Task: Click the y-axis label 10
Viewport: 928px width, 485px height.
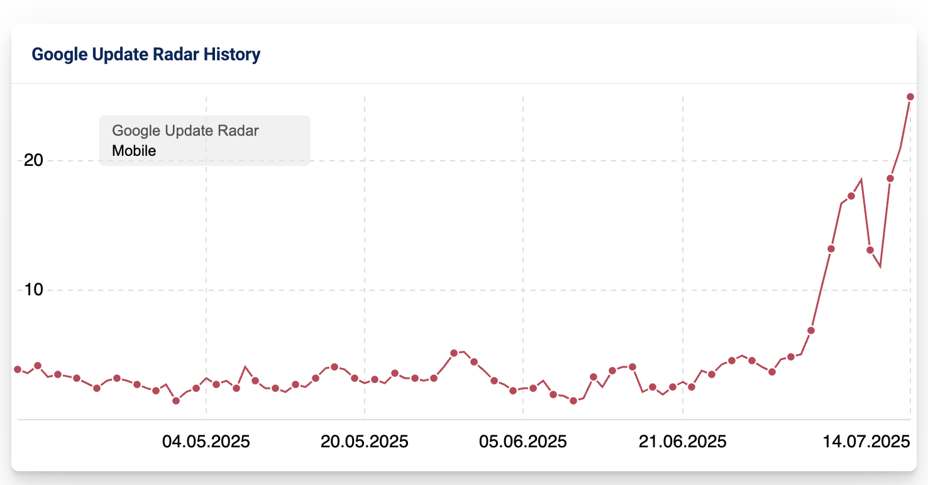Action: (x=33, y=290)
